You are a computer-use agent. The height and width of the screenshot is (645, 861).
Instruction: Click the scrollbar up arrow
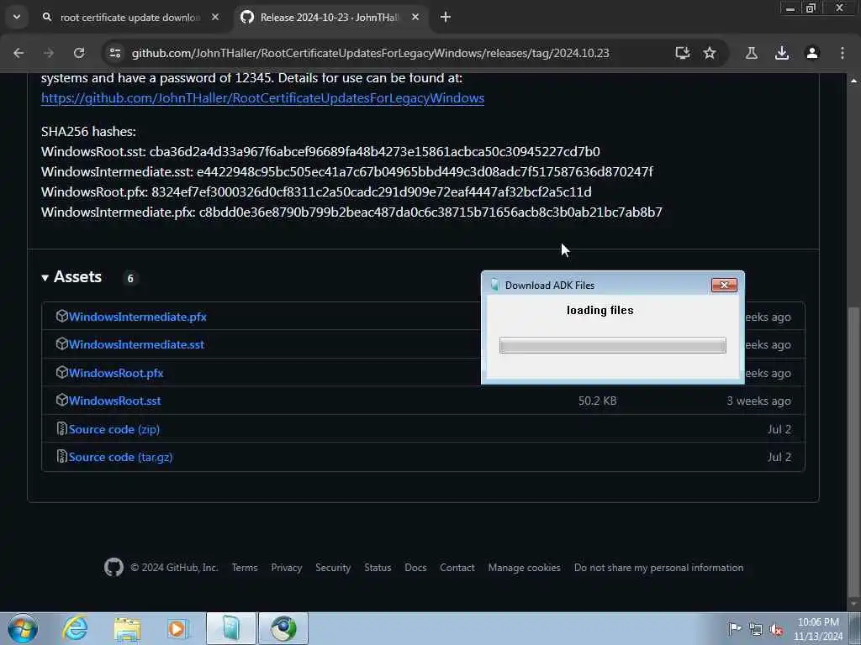tap(854, 81)
